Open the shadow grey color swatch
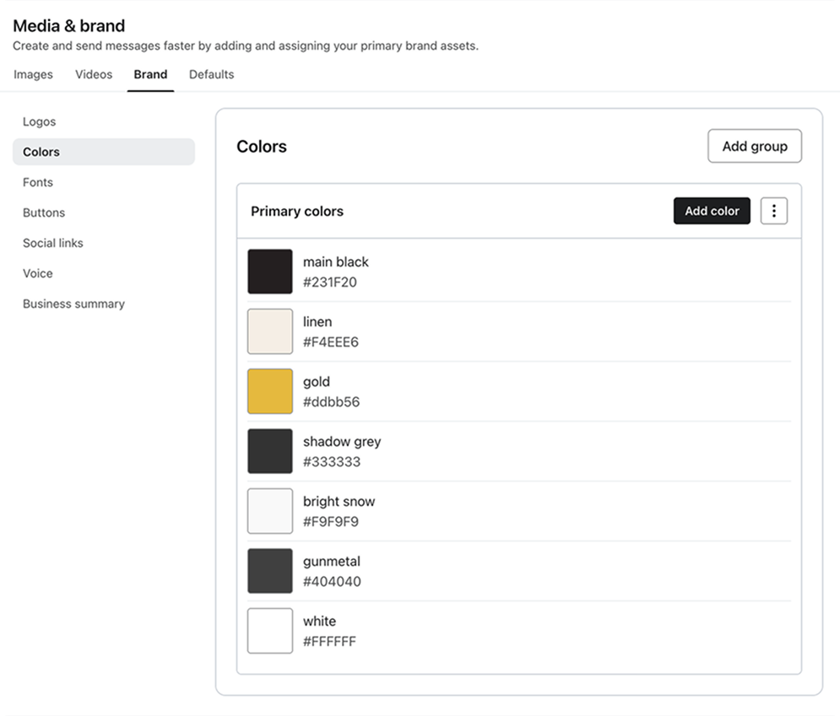This screenshot has width=840, height=716. 270,451
